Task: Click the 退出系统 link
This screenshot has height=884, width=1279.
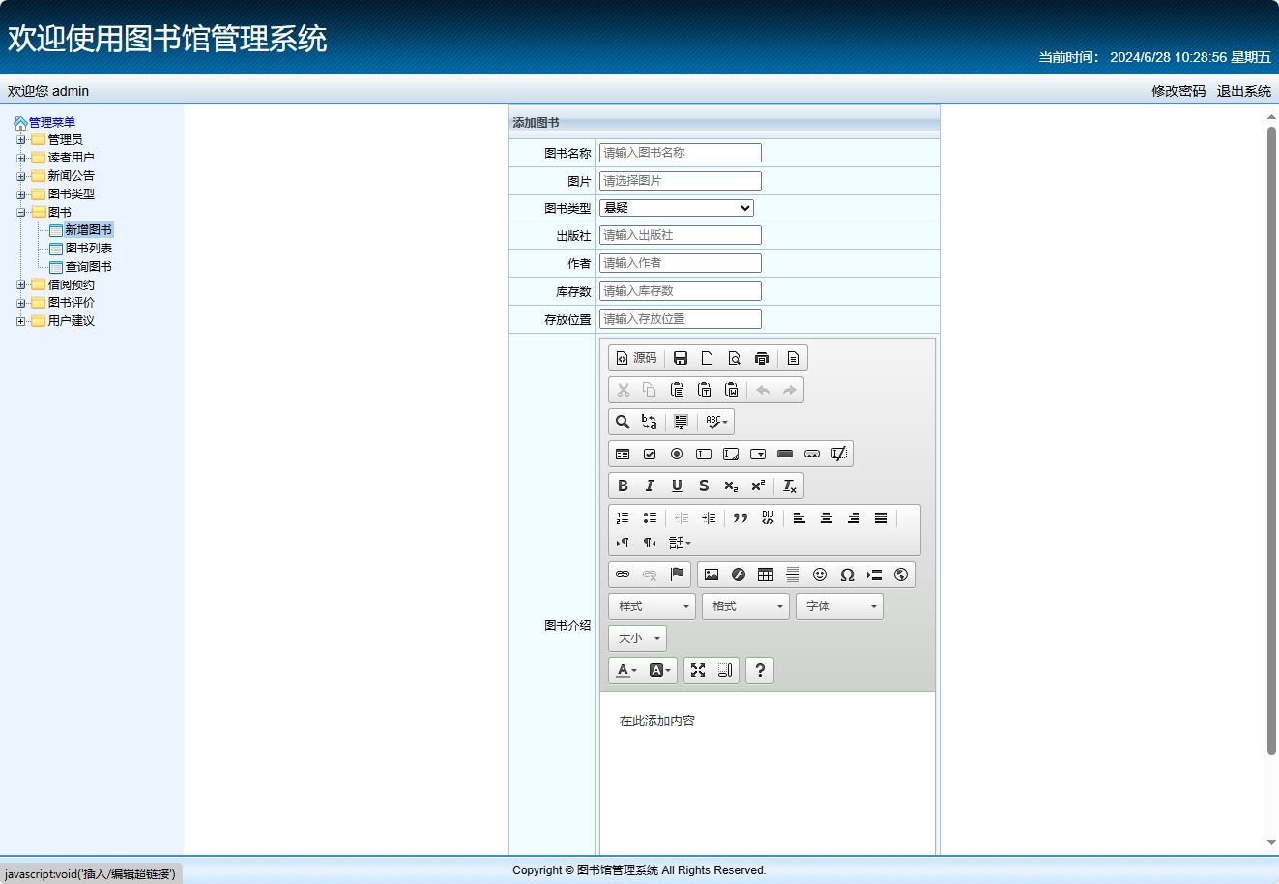Action: coord(1246,91)
